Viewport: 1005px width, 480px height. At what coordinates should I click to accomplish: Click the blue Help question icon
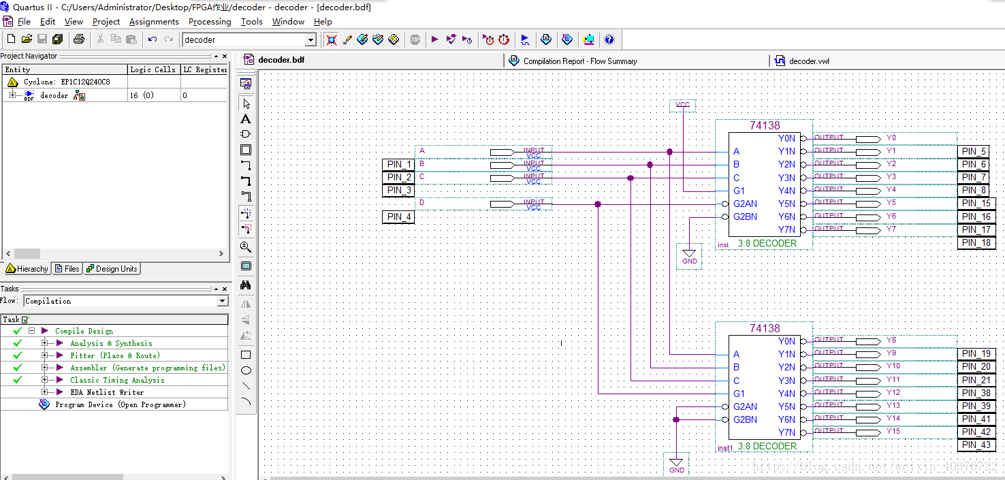pos(609,39)
